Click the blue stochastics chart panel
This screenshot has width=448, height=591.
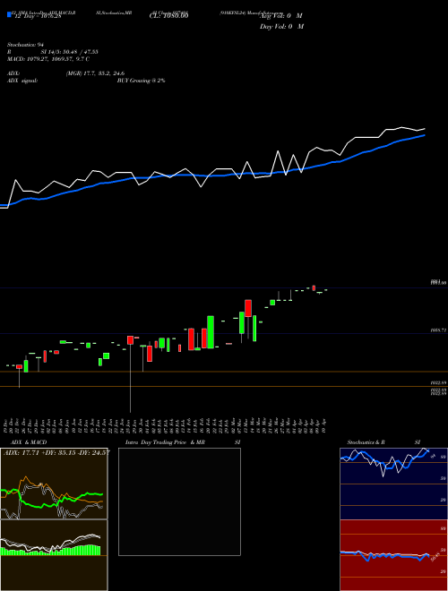tap(393, 484)
